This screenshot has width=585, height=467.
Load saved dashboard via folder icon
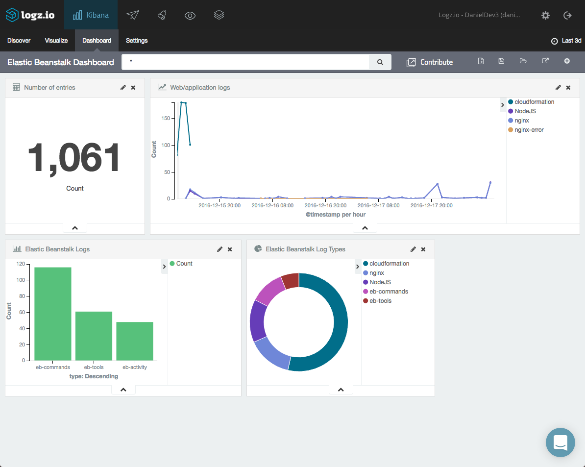(x=523, y=61)
